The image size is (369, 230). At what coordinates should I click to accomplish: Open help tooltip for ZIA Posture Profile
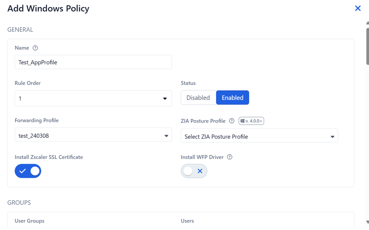click(231, 121)
